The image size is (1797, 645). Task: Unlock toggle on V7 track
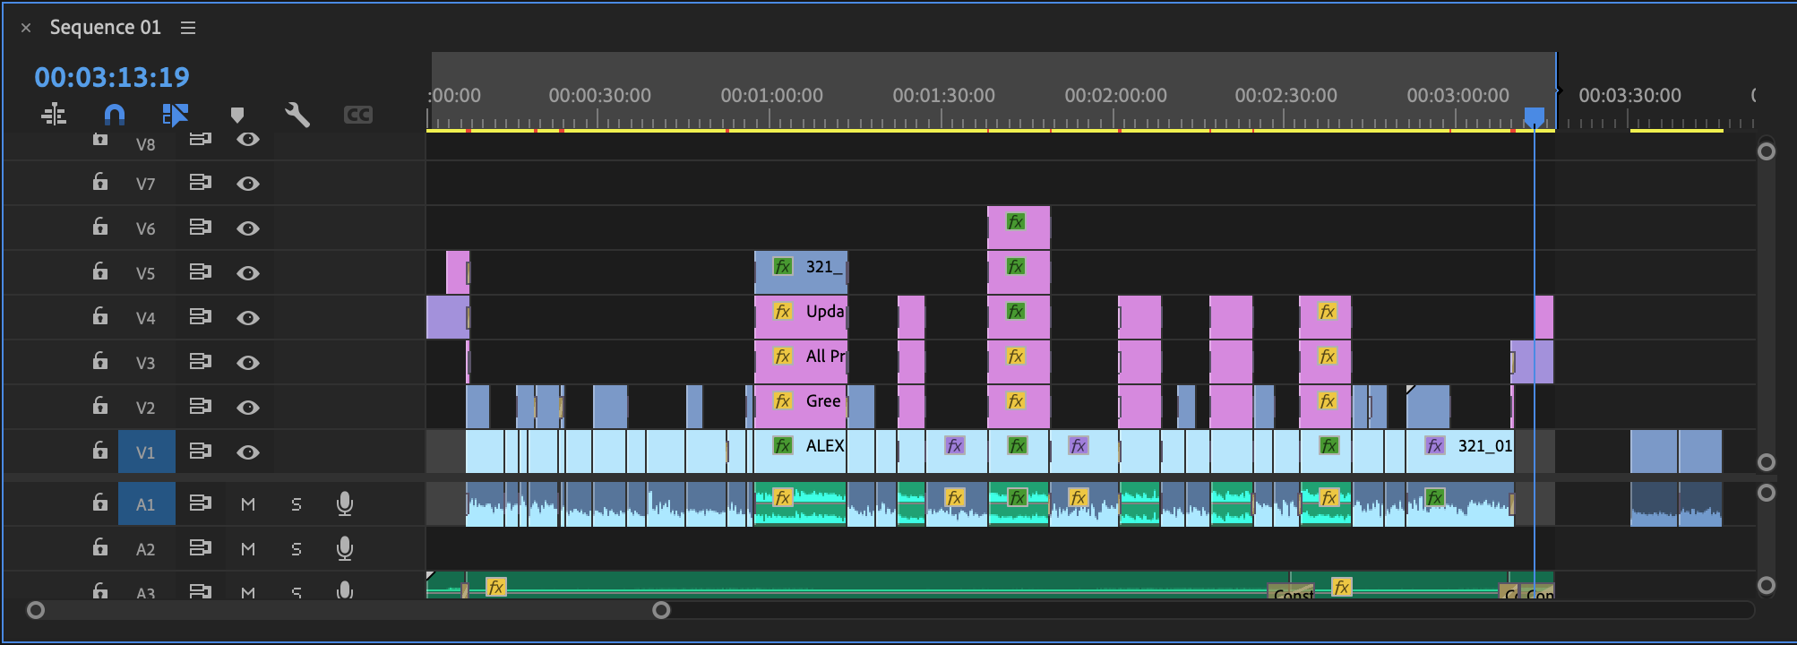99,183
